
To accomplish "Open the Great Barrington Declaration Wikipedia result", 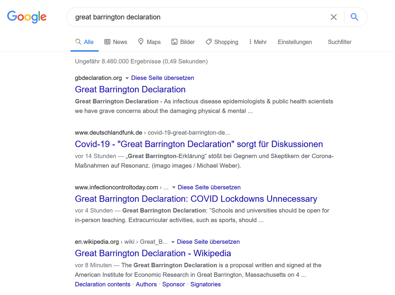I will [x=153, y=253].
